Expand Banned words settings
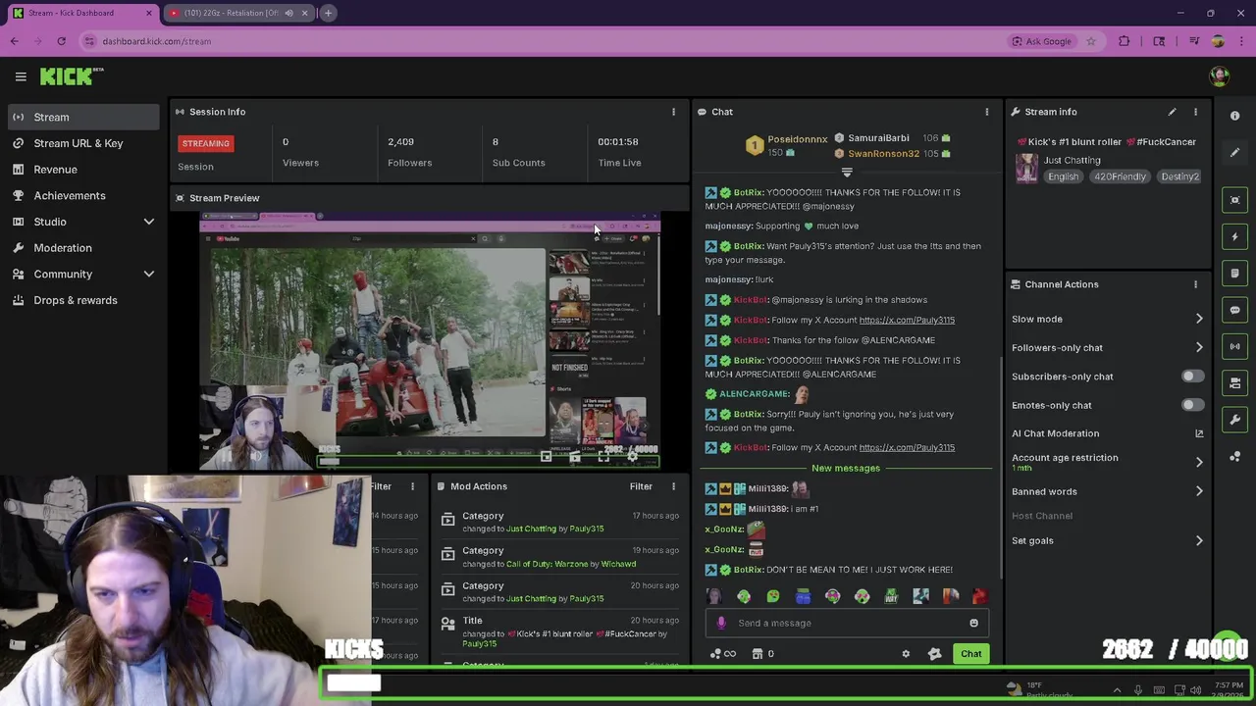This screenshot has height=706, width=1256. (1199, 491)
